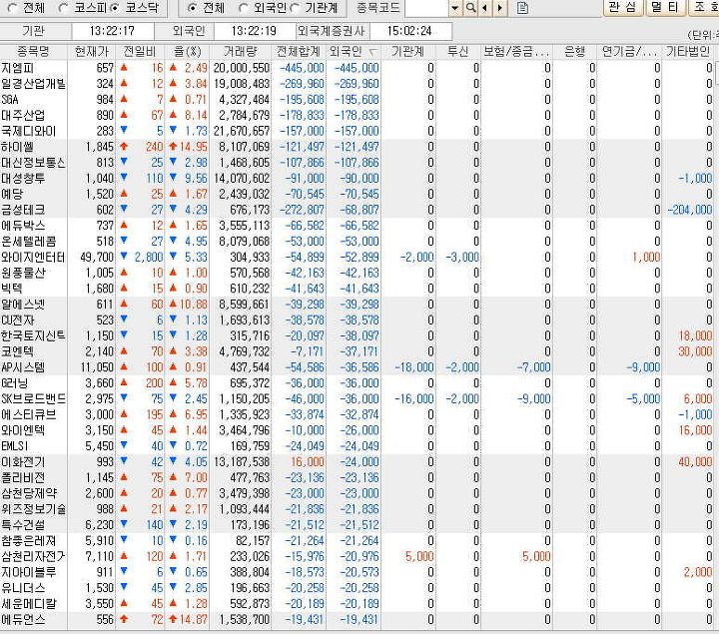Select the 에스티큐브 stock row
This screenshot has height=634, width=719.
pos(357,415)
